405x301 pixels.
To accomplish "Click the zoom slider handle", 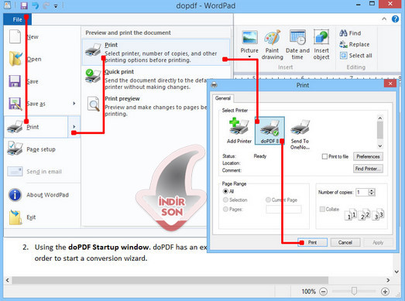I will tap(354, 291).
